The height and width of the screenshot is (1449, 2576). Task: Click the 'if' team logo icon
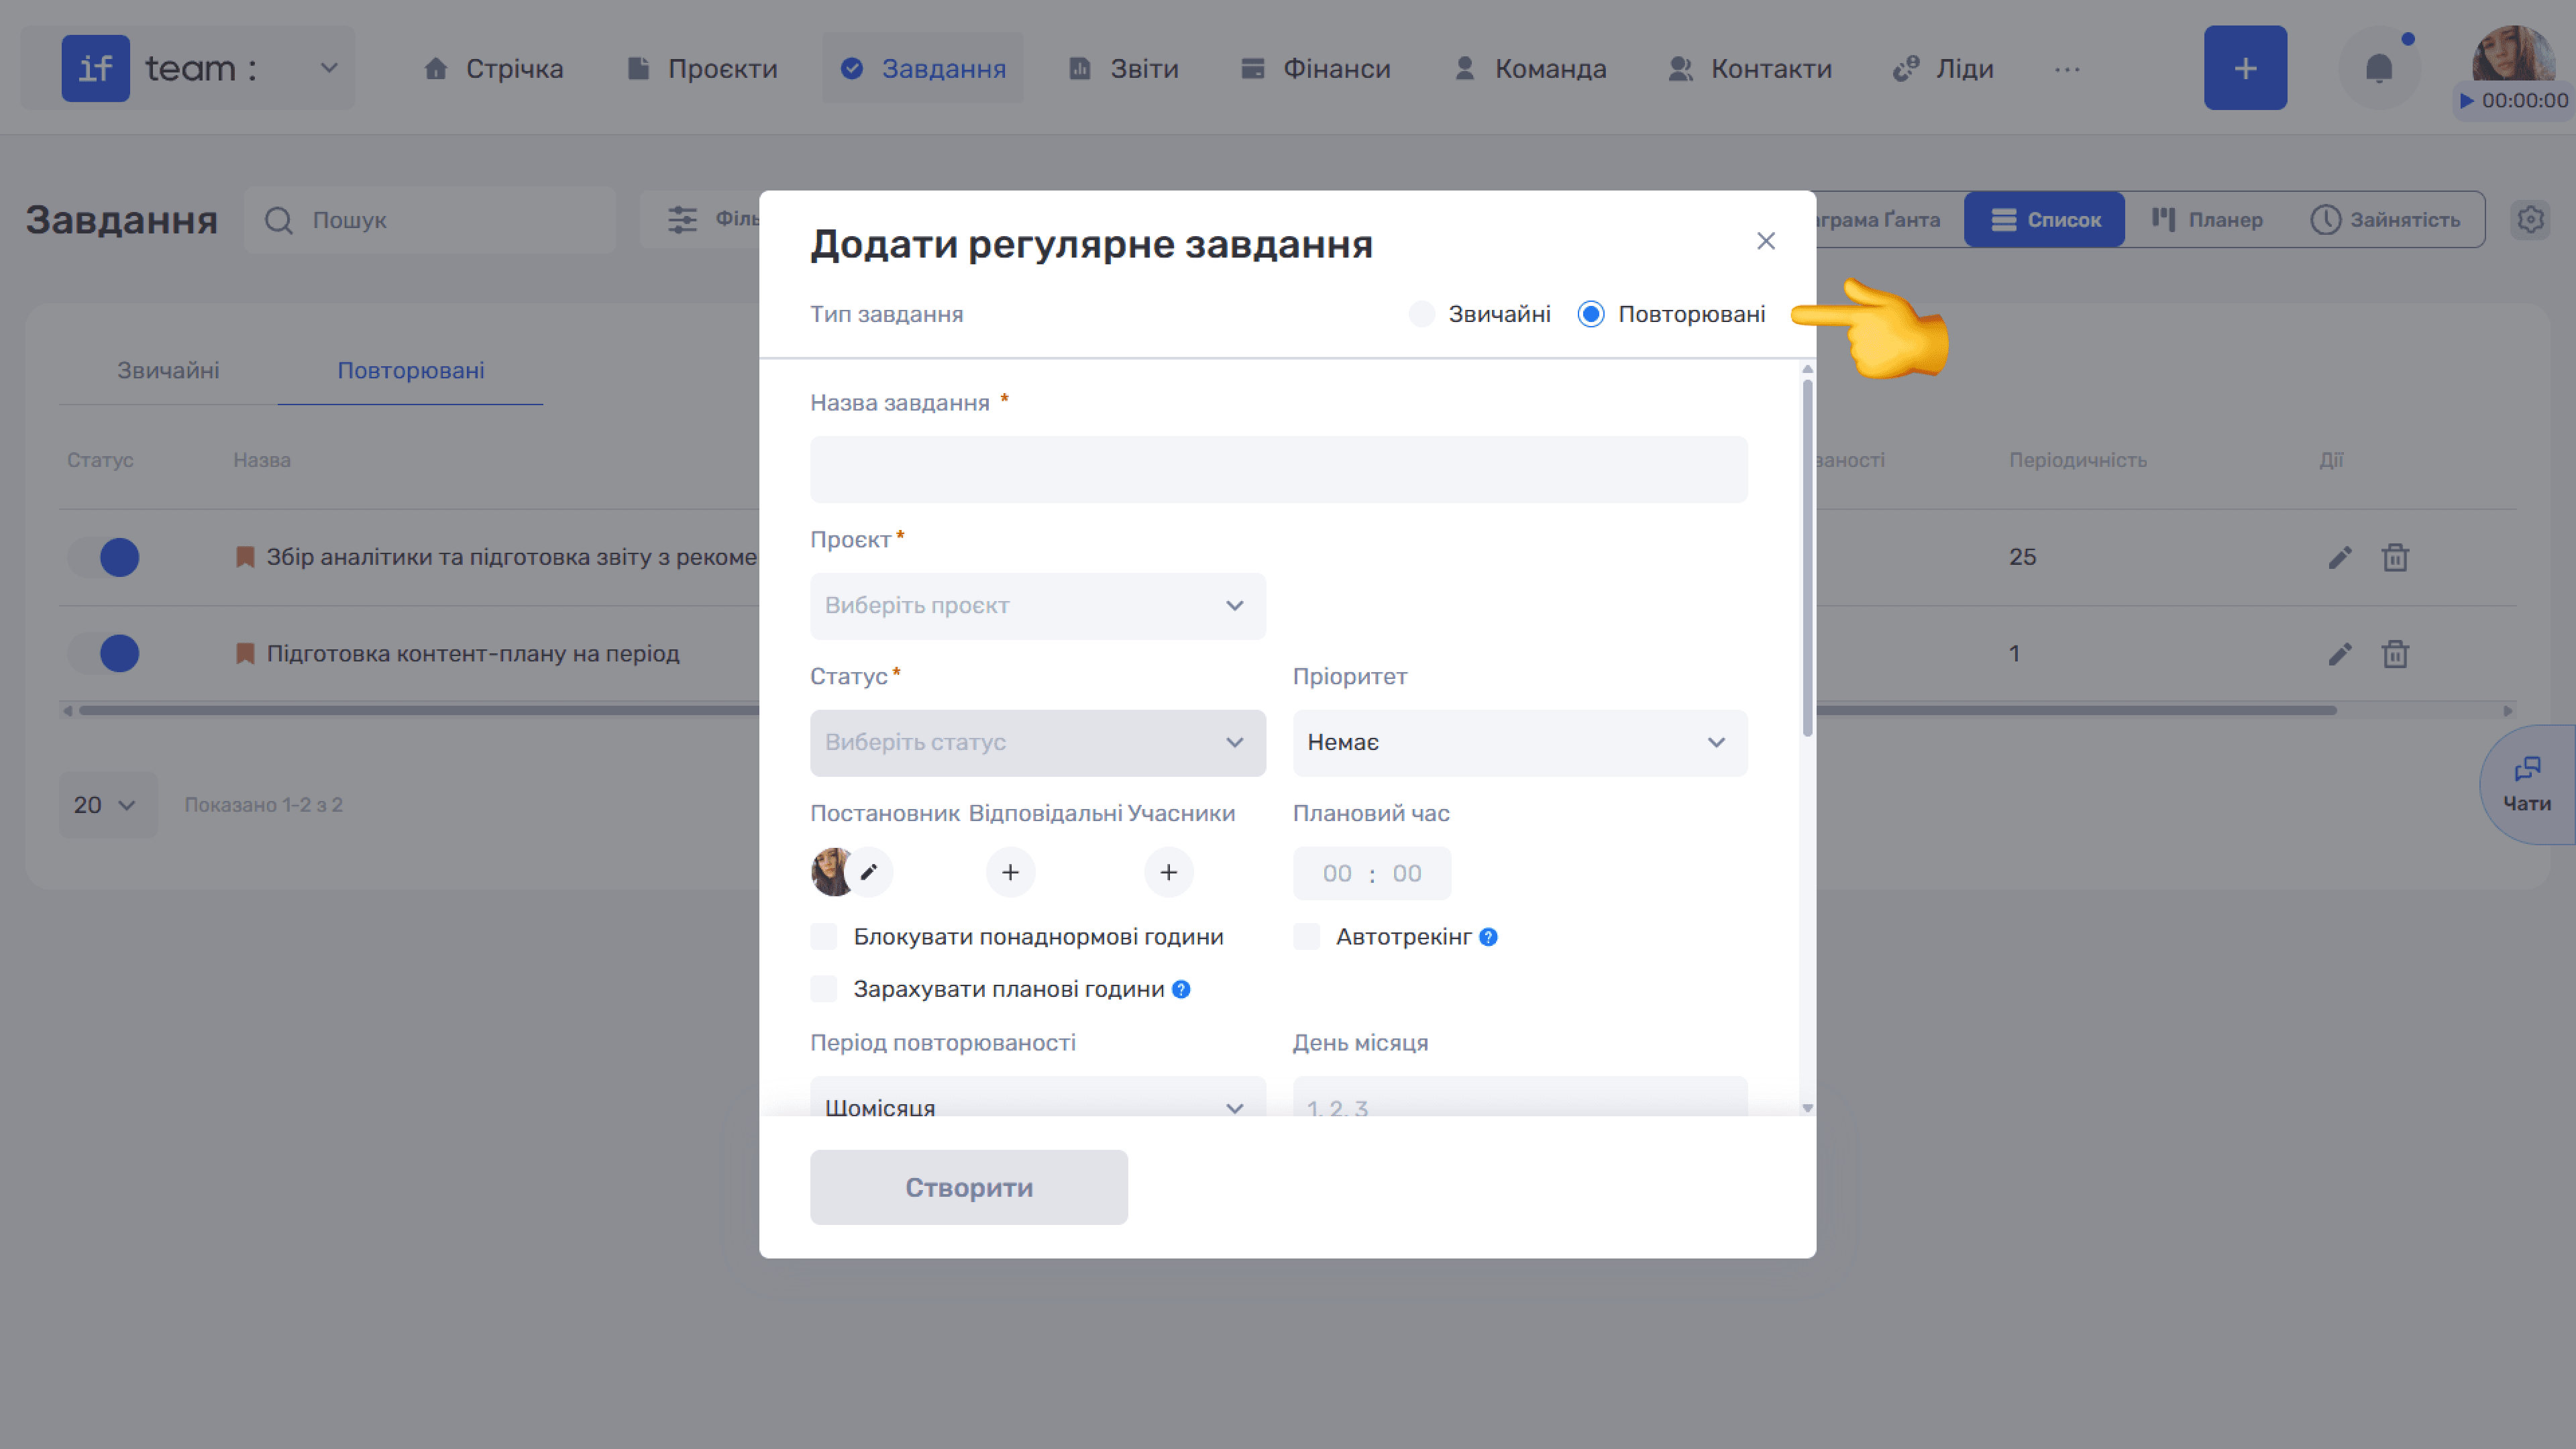95,68
